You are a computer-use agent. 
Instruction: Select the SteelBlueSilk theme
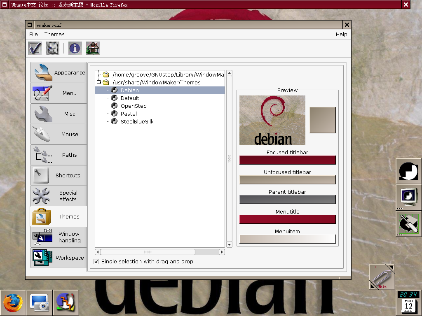coord(137,121)
